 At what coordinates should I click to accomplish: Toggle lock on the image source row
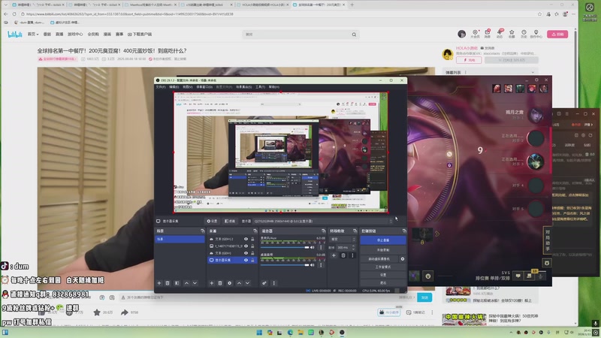click(x=252, y=246)
